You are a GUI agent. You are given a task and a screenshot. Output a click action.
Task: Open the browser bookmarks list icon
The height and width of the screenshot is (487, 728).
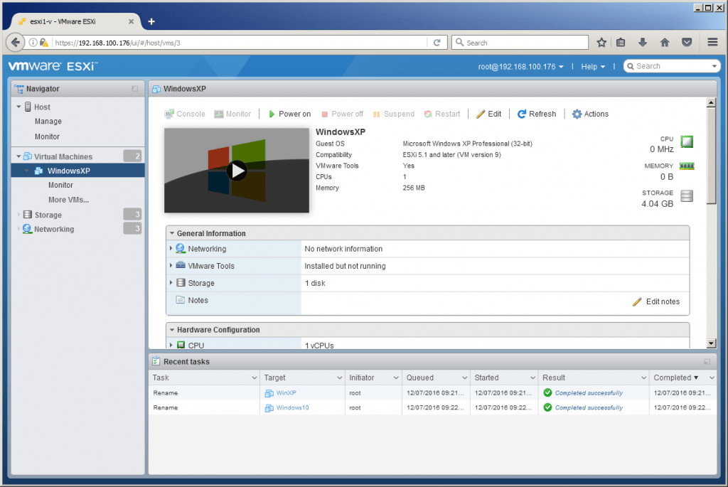621,43
